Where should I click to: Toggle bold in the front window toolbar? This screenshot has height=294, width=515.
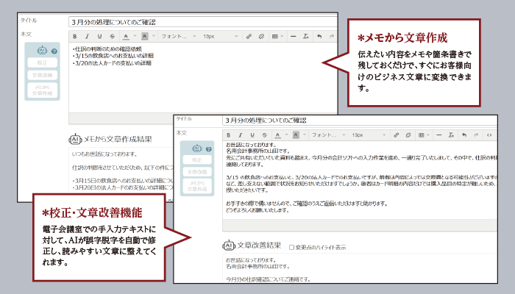click(x=229, y=135)
